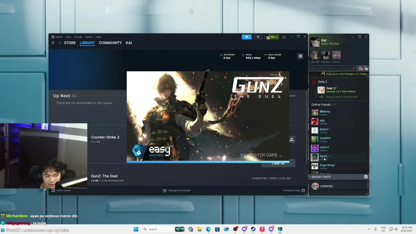Open the ENG US language indicator
The height and width of the screenshot is (234, 416).
383,229
